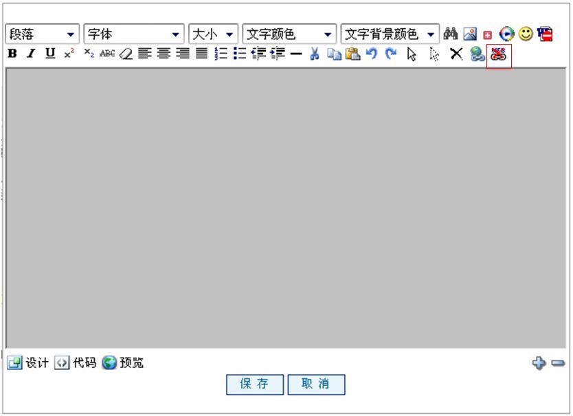Click the dotted arrow pointer icon
The height and width of the screenshot is (416, 573).
pyautogui.click(x=434, y=54)
